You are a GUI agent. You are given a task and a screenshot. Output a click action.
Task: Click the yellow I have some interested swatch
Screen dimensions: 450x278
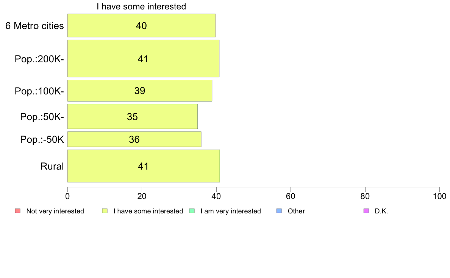point(105,211)
